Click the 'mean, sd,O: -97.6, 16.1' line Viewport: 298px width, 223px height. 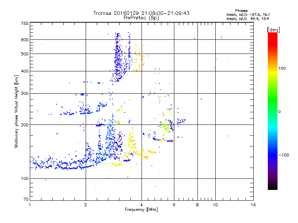click(248, 14)
